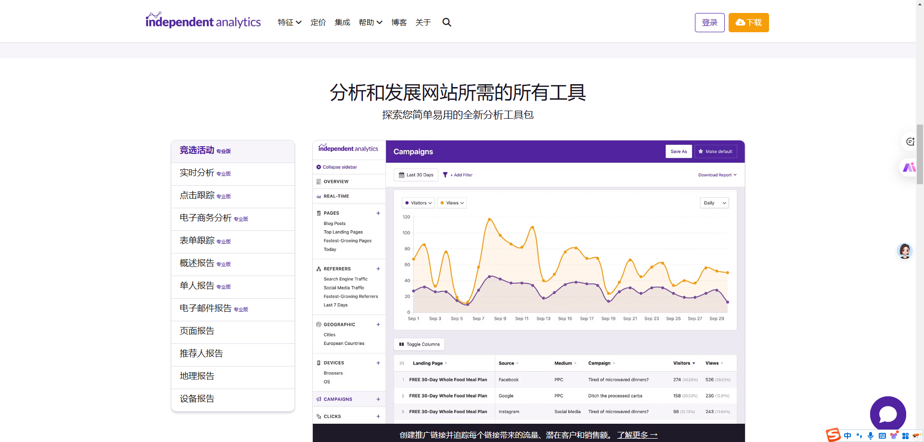This screenshot has height=442, width=924.
Task: Toggle Chinese input mode indicator 中
Action: pyautogui.click(x=847, y=436)
